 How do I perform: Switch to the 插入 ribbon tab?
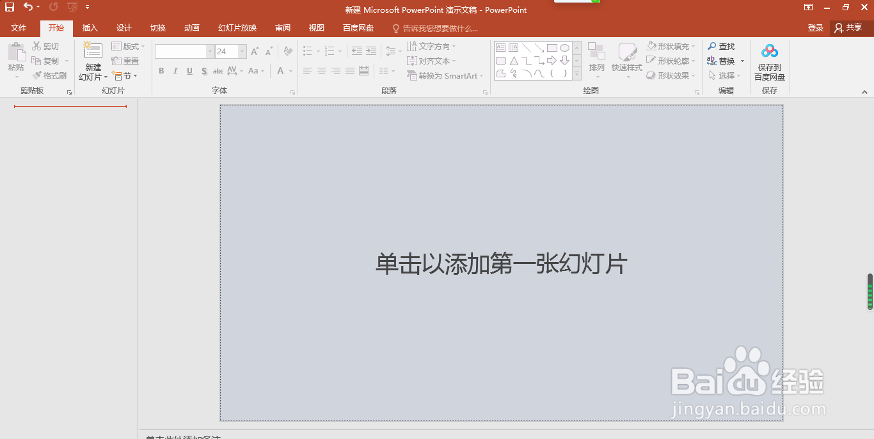tap(90, 27)
